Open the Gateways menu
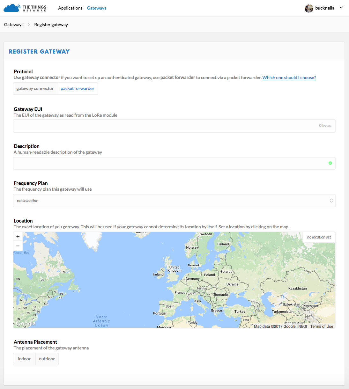The image size is (349, 389). click(x=97, y=8)
